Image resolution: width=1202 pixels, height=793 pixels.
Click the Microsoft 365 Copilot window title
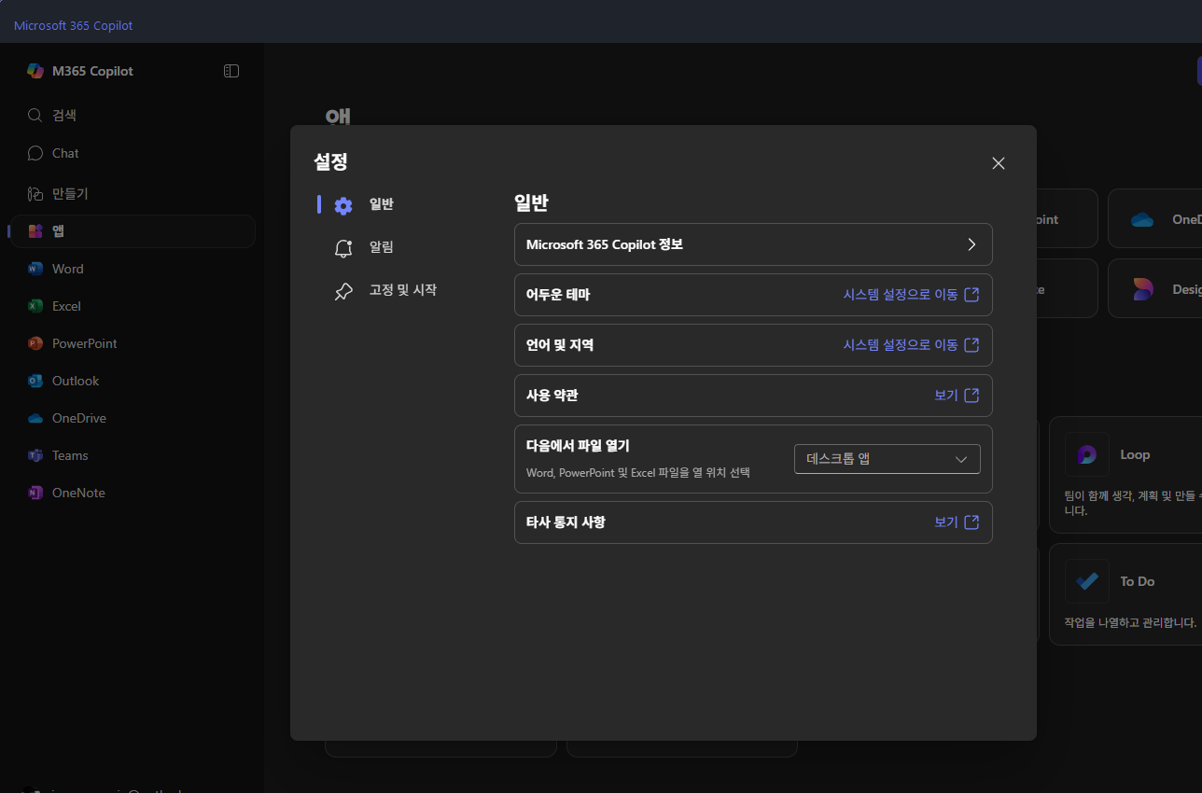pyautogui.click(x=73, y=25)
